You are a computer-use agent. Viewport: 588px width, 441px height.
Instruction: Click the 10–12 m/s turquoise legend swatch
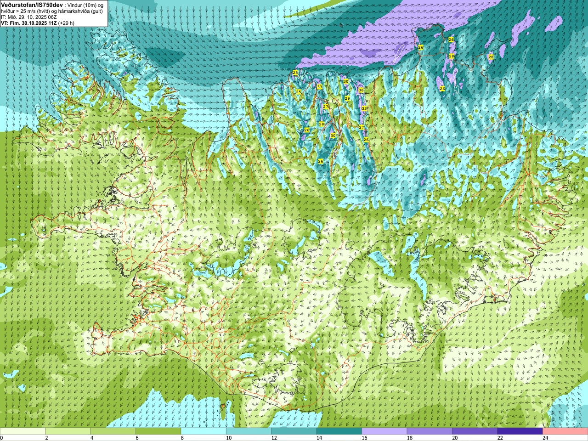pyautogui.click(x=249, y=431)
